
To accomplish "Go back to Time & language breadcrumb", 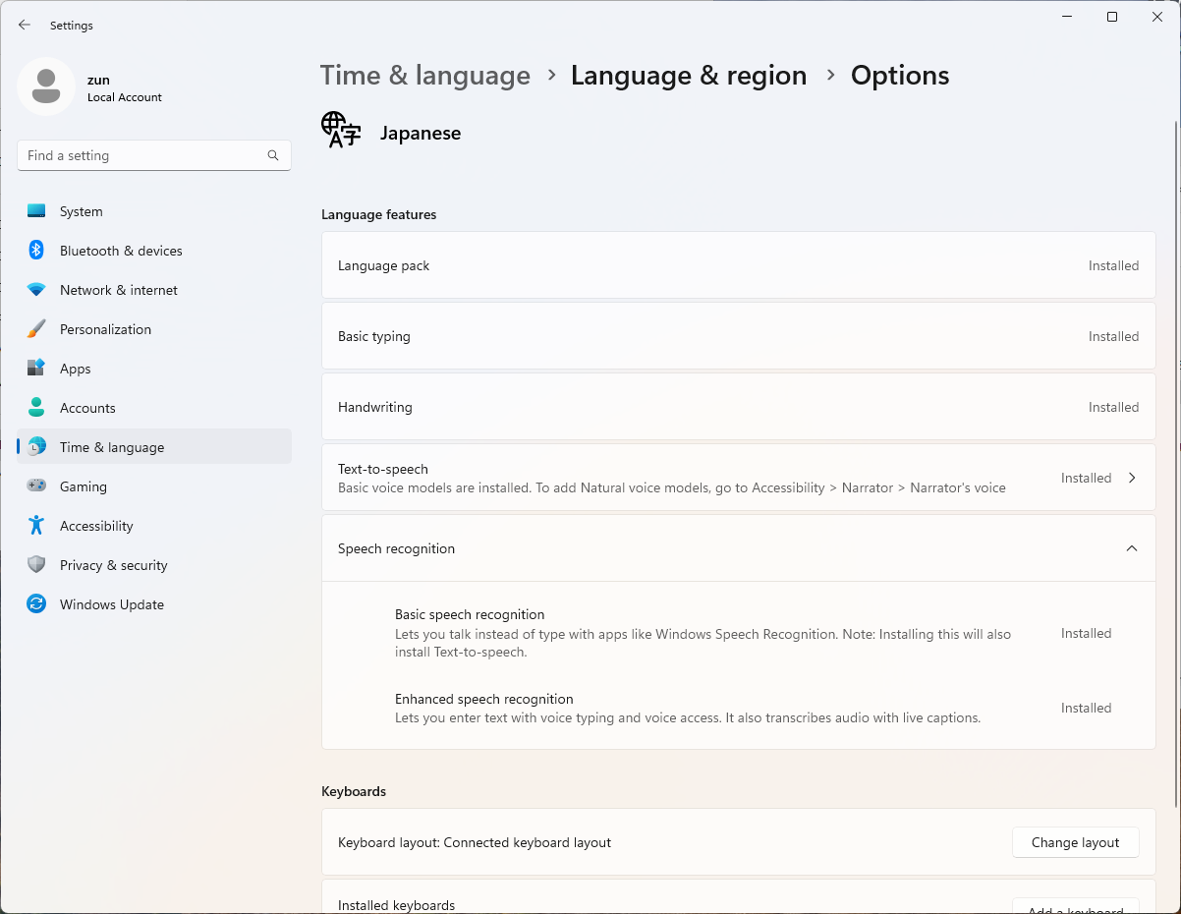I will (x=425, y=76).
